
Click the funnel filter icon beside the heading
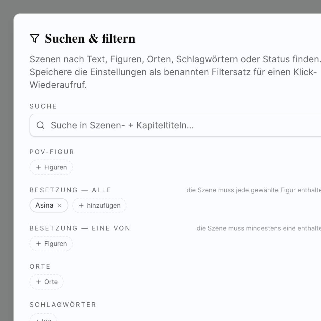pyautogui.click(x=34, y=39)
